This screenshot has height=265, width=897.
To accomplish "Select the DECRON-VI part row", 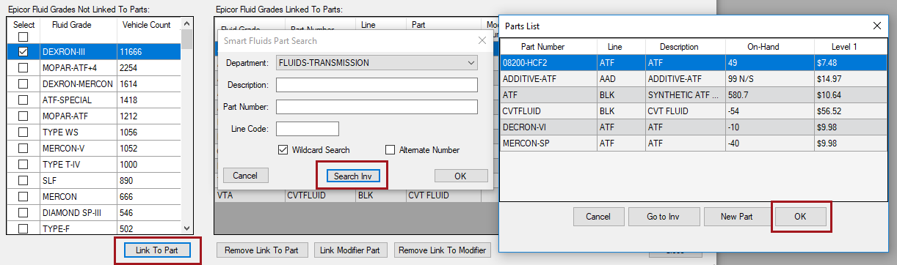I will 692,127.
